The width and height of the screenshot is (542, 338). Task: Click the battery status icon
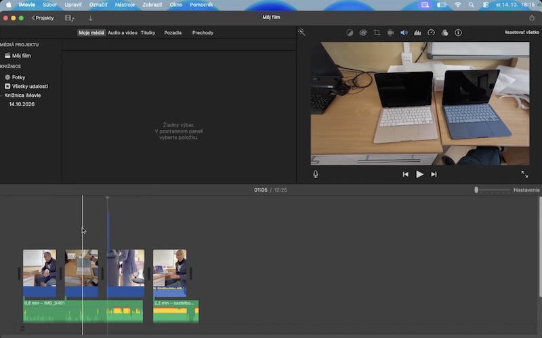coord(442,5)
